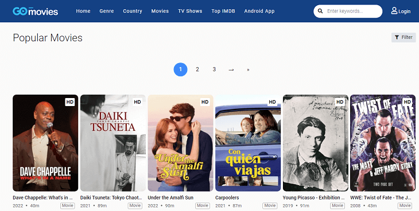Click the GoMovies logo
Viewport: 419px width, 211px height.
pyautogui.click(x=35, y=11)
